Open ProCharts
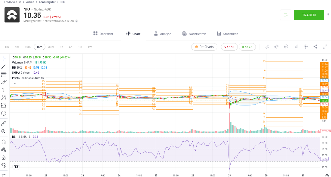The width and height of the screenshot is (331, 177). pos(204,47)
